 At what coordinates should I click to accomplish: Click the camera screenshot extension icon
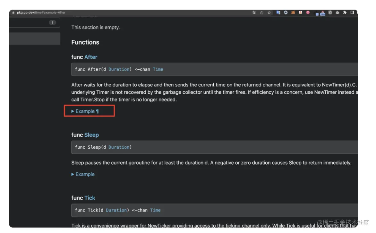pyautogui.click(x=338, y=13)
